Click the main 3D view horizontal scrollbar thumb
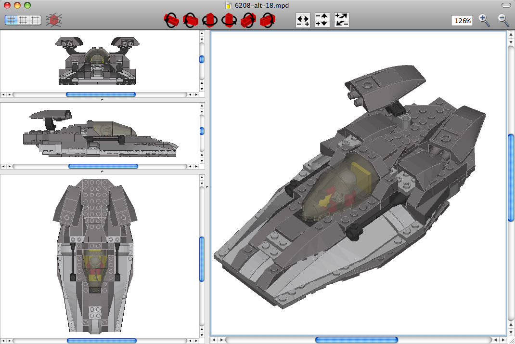 click(356, 340)
